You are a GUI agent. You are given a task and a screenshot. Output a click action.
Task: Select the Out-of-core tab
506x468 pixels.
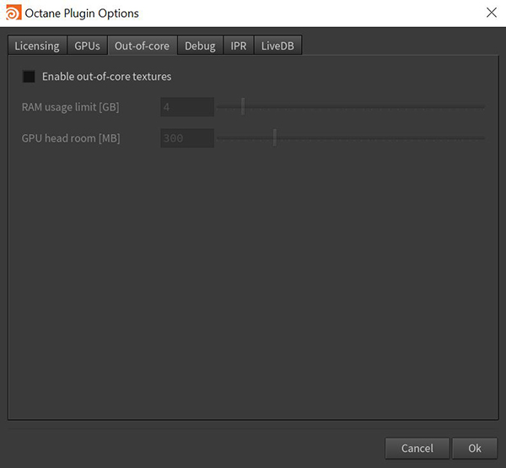tap(142, 46)
